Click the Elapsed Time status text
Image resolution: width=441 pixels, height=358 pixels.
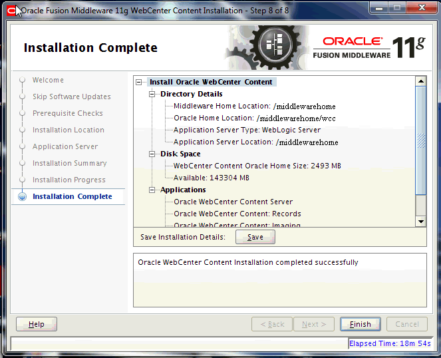tap(390, 343)
